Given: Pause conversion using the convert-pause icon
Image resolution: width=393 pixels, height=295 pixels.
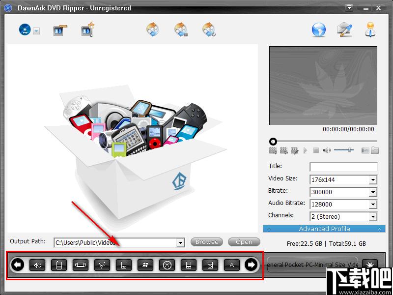Looking at the screenshot, I should point(181,29).
